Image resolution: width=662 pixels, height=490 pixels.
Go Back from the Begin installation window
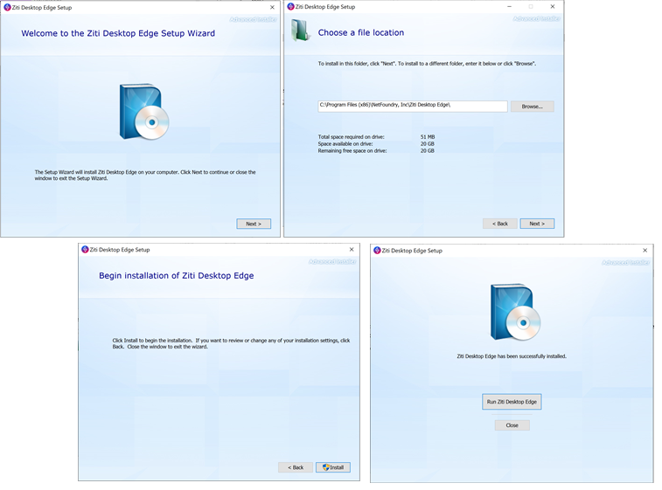point(296,467)
